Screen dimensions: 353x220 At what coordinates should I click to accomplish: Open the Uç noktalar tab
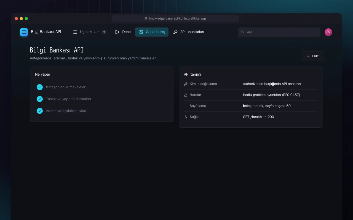click(90, 32)
